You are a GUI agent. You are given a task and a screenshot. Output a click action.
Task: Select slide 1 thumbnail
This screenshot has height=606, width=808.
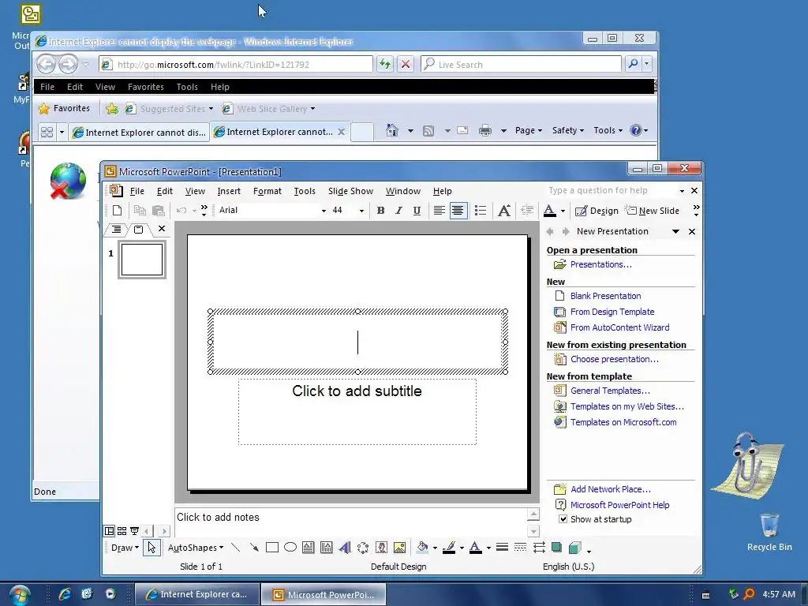tap(142, 260)
